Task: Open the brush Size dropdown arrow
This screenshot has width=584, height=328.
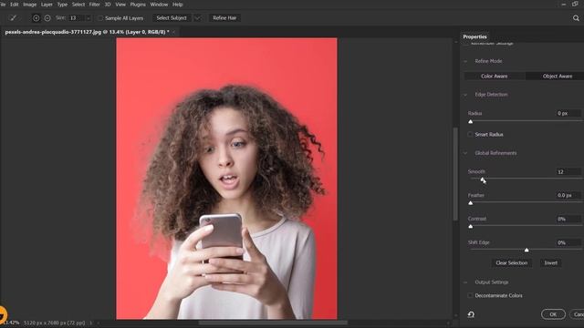Action: click(89, 18)
